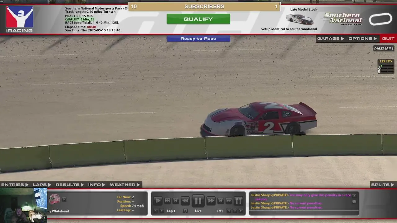The image size is (397, 223).
Task: Click the red QUIT button
Action: pos(388,38)
